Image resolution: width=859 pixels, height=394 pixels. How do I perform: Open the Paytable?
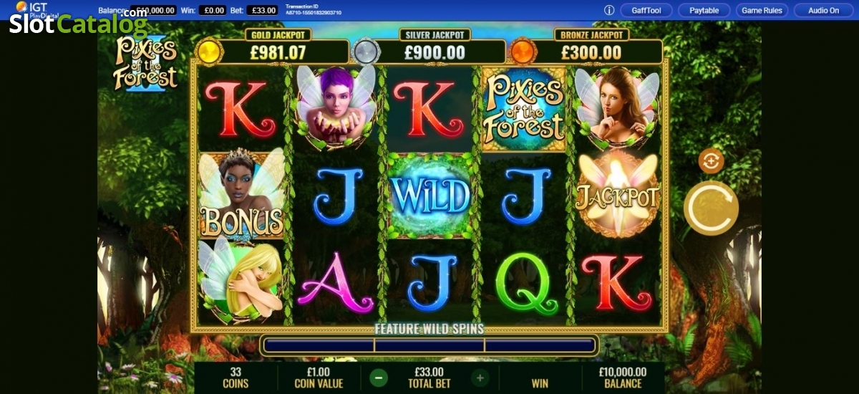(704, 10)
